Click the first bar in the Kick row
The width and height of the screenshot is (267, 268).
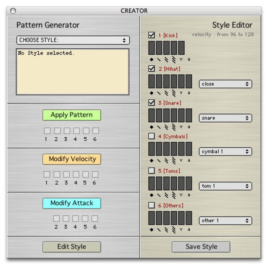pos(151,48)
